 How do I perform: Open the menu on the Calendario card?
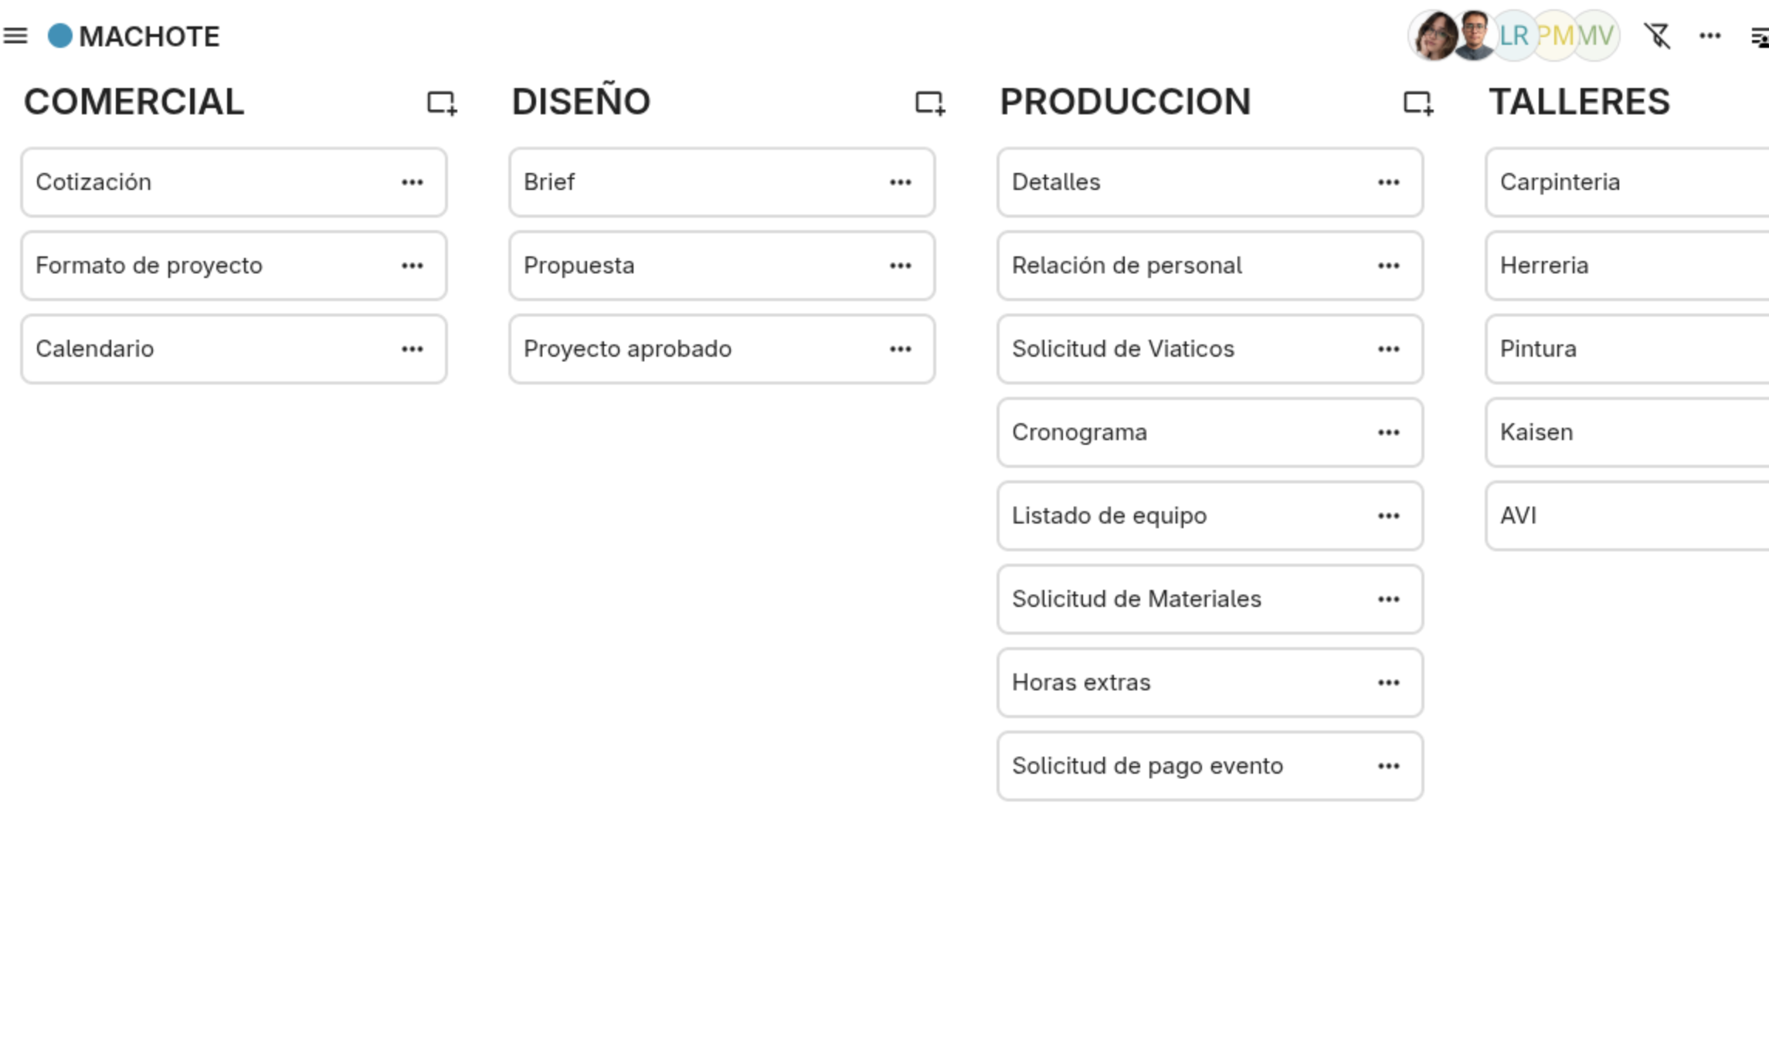click(x=414, y=349)
